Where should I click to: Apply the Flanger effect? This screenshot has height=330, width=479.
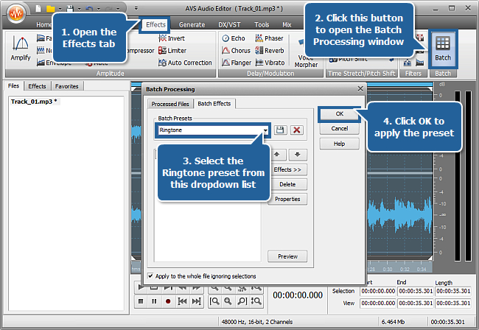[x=237, y=63]
